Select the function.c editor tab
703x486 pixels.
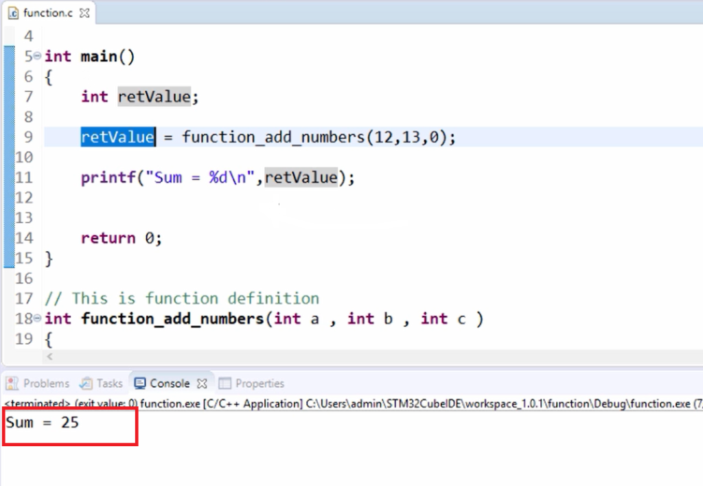[x=48, y=13]
